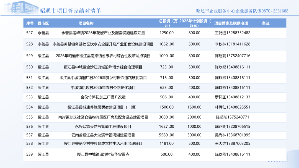Click the 2026年计划投资 column header
This screenshot has height=168, width=299.
[x=195, y=23]
